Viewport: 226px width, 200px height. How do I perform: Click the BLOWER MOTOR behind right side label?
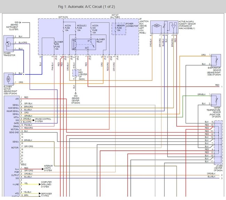point(10,90)
